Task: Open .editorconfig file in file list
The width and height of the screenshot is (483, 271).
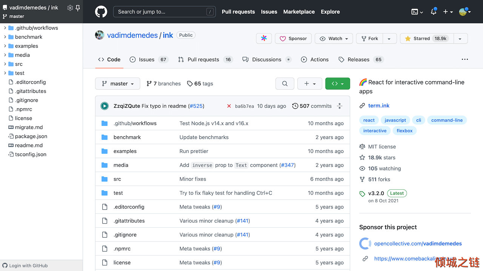Action: 129,207
